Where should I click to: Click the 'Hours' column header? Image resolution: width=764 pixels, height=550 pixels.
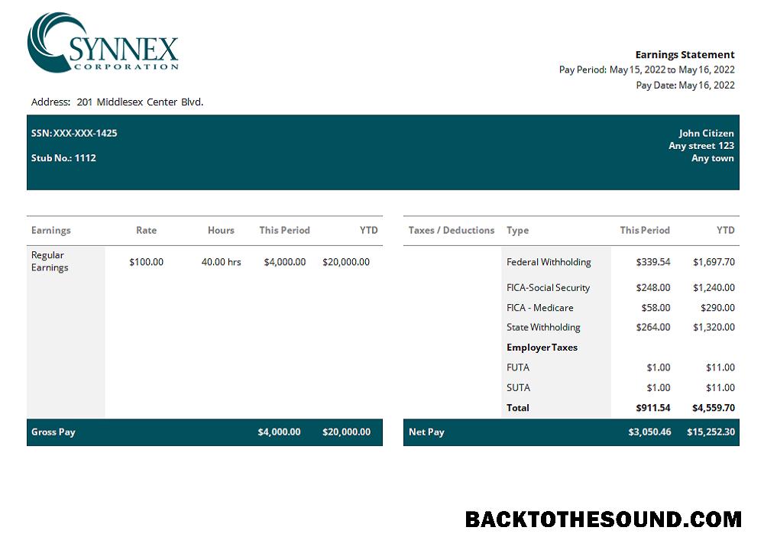[222, 231]
